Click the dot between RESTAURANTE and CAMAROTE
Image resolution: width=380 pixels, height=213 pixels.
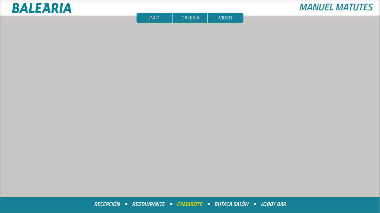coord(171,204)
